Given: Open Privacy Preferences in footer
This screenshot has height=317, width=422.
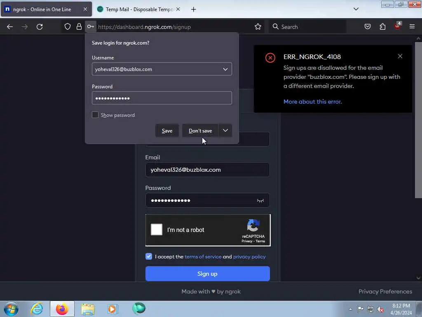Looking at the screenshot, I should point(385,291).
